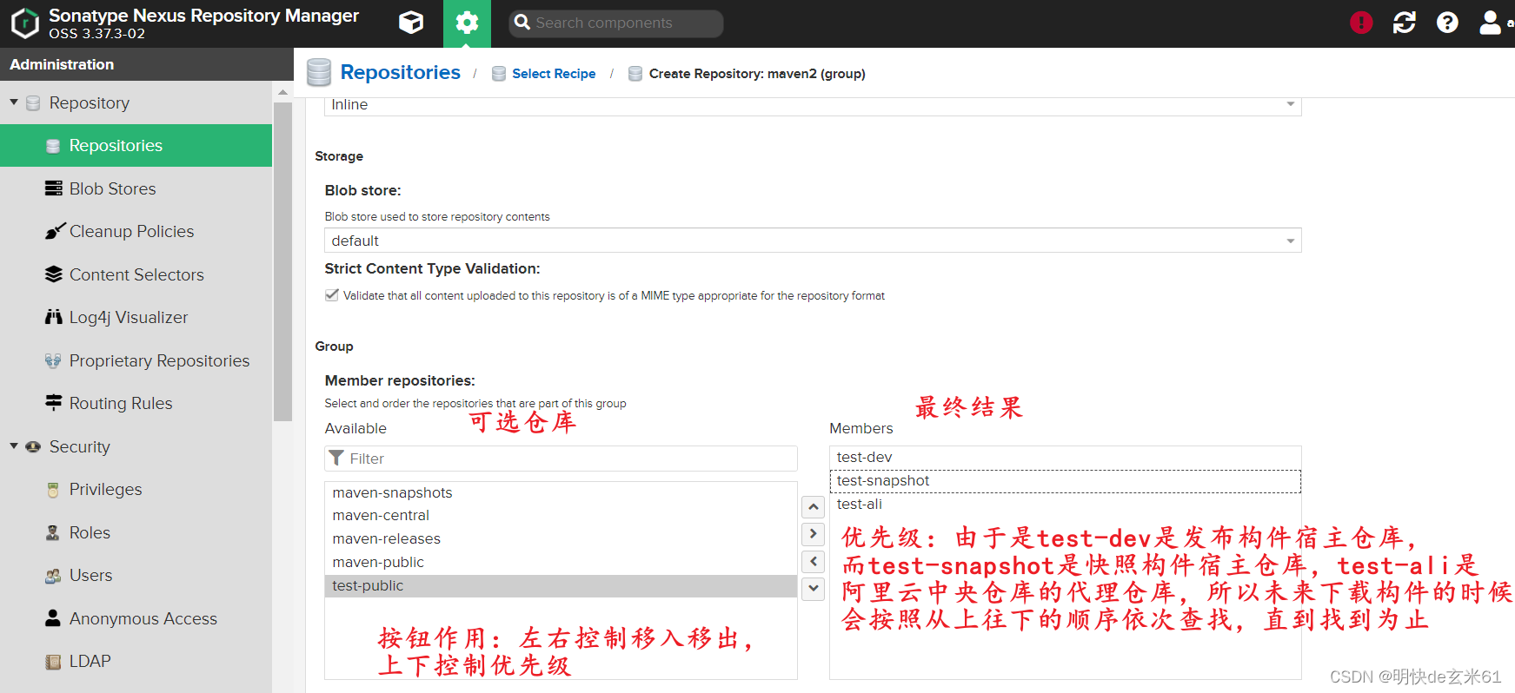Click the Sonatype Nexus logo icon

tap(25, 23)
